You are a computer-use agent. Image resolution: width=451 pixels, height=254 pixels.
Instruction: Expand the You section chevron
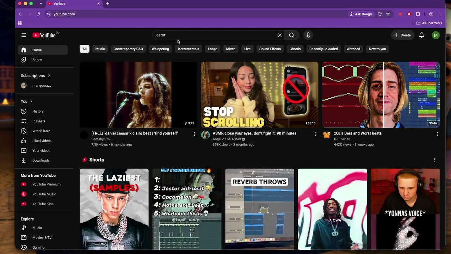31,102
